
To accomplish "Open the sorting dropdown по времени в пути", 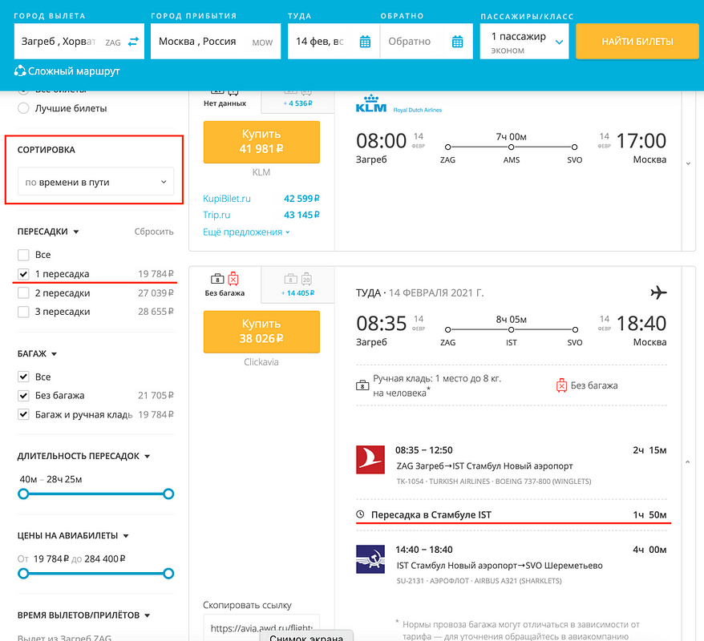I will pos(96,183).
